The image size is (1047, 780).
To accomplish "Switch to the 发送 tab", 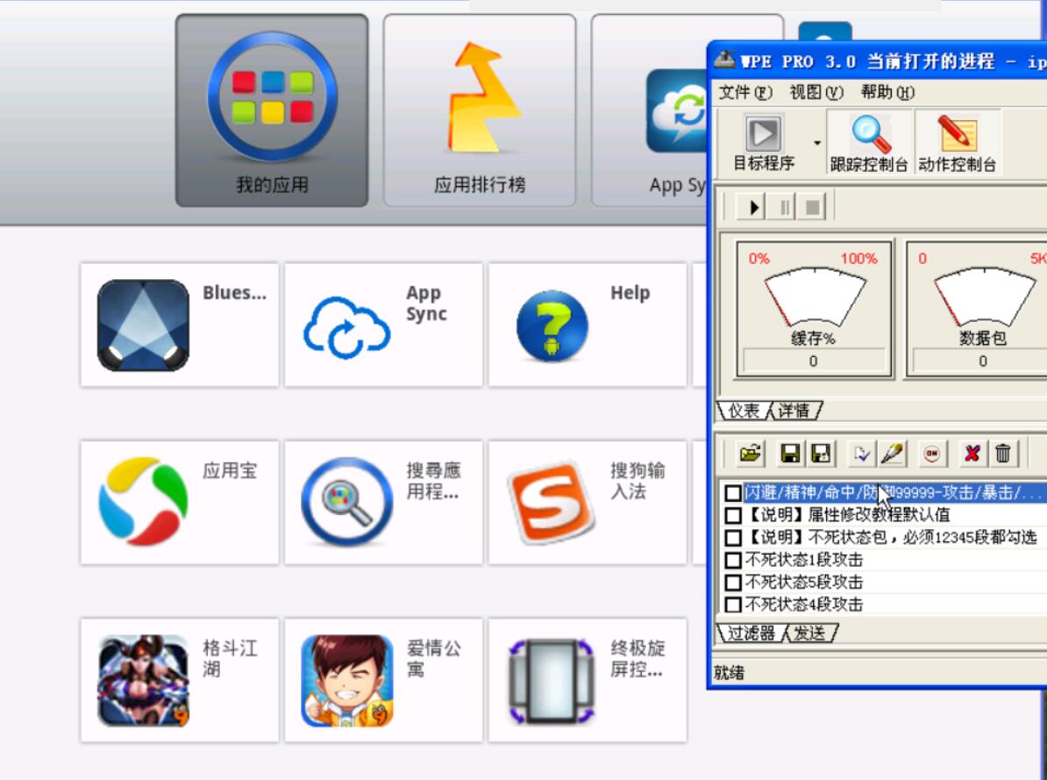I will [810, 633].
